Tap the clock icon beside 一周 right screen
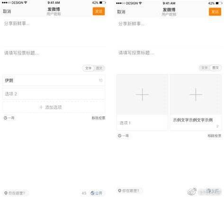The width and height of the screenshot is (224, 199). (x=120, y=136)
